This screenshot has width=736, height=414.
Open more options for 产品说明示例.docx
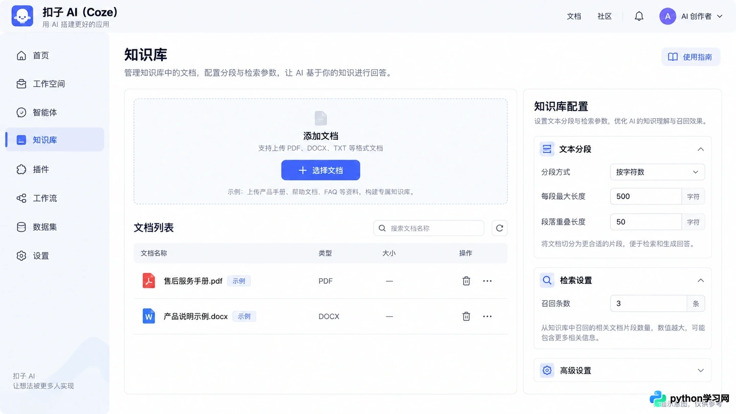(x=487, y=316)
